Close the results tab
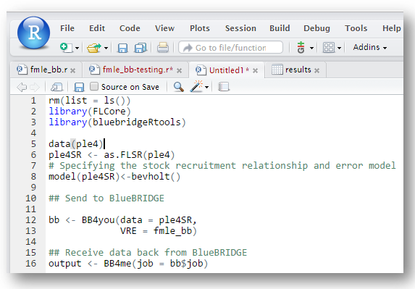 coord(317,71)
